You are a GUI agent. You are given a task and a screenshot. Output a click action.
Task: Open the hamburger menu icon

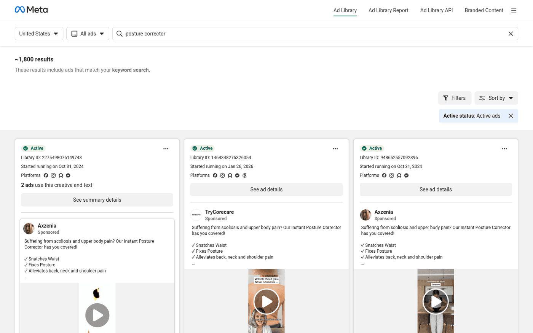pyautogui.click(x=514, y=11)
